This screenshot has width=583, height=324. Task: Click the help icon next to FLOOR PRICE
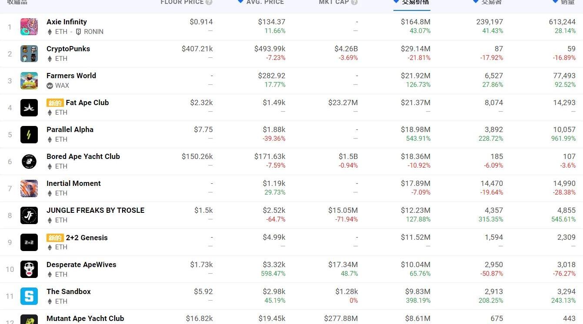coord(209,2)
